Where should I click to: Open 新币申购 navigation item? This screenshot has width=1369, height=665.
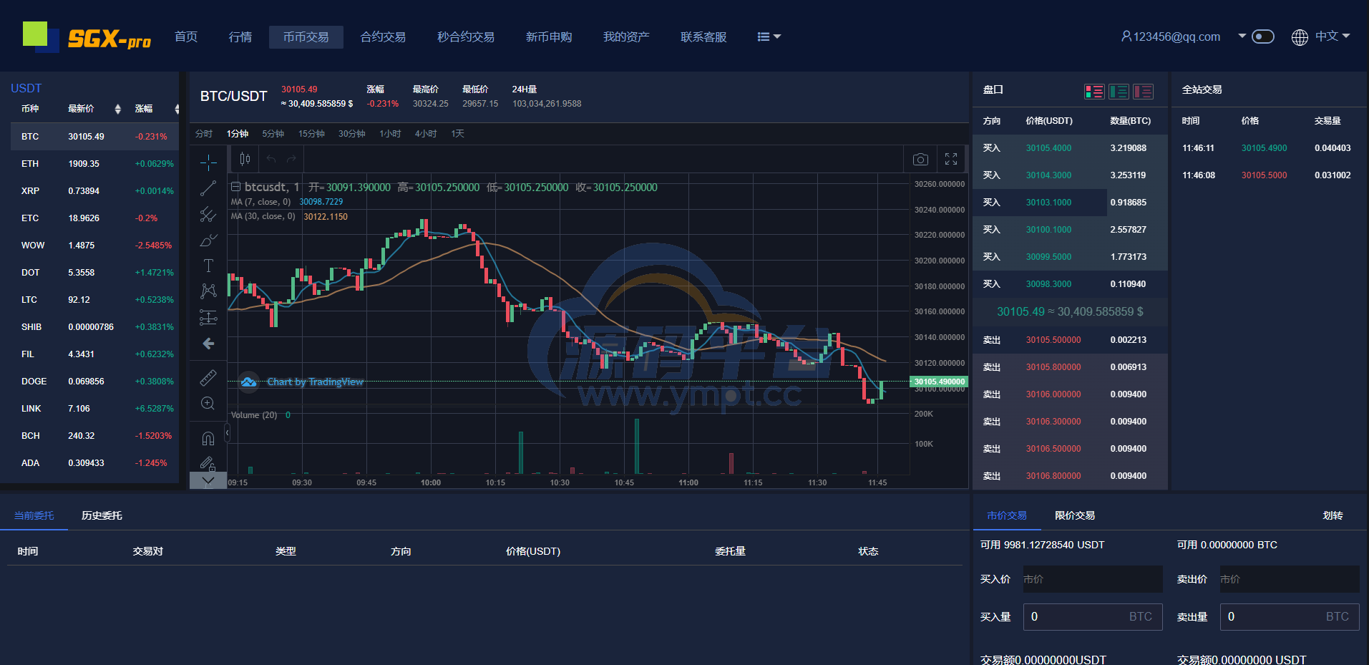coord(549,37)
